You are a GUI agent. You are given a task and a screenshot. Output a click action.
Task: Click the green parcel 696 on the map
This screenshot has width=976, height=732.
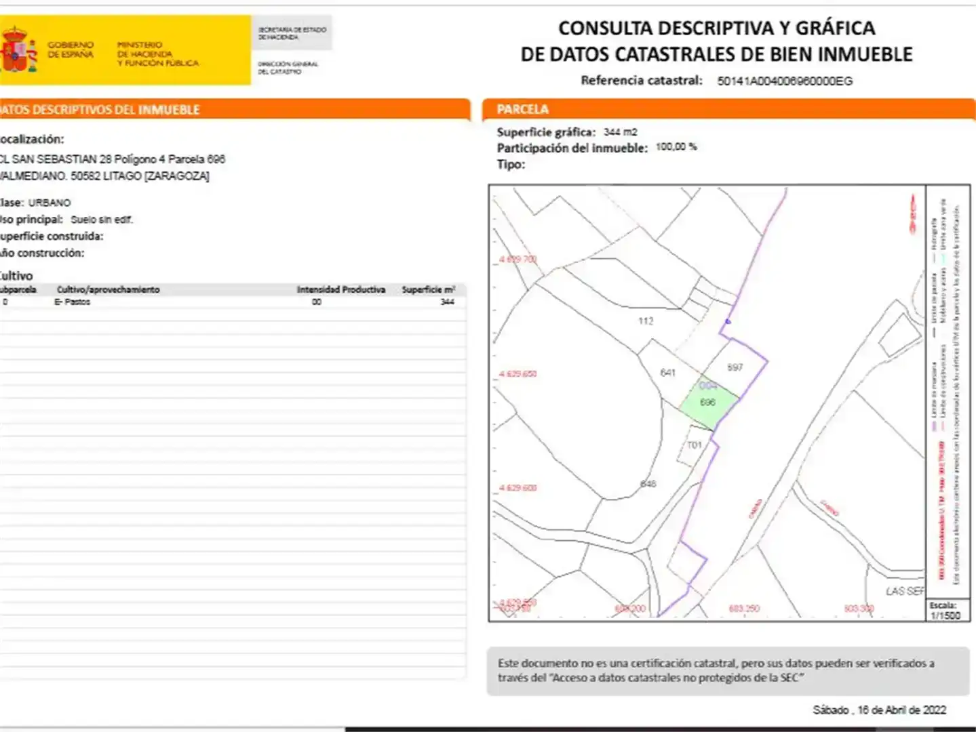click(x=709, y=403)
